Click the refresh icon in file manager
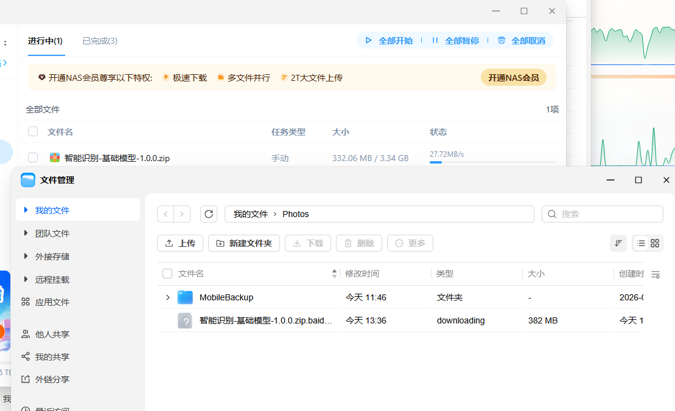This screenshot has width=675, height=411. tap(209, 214)
